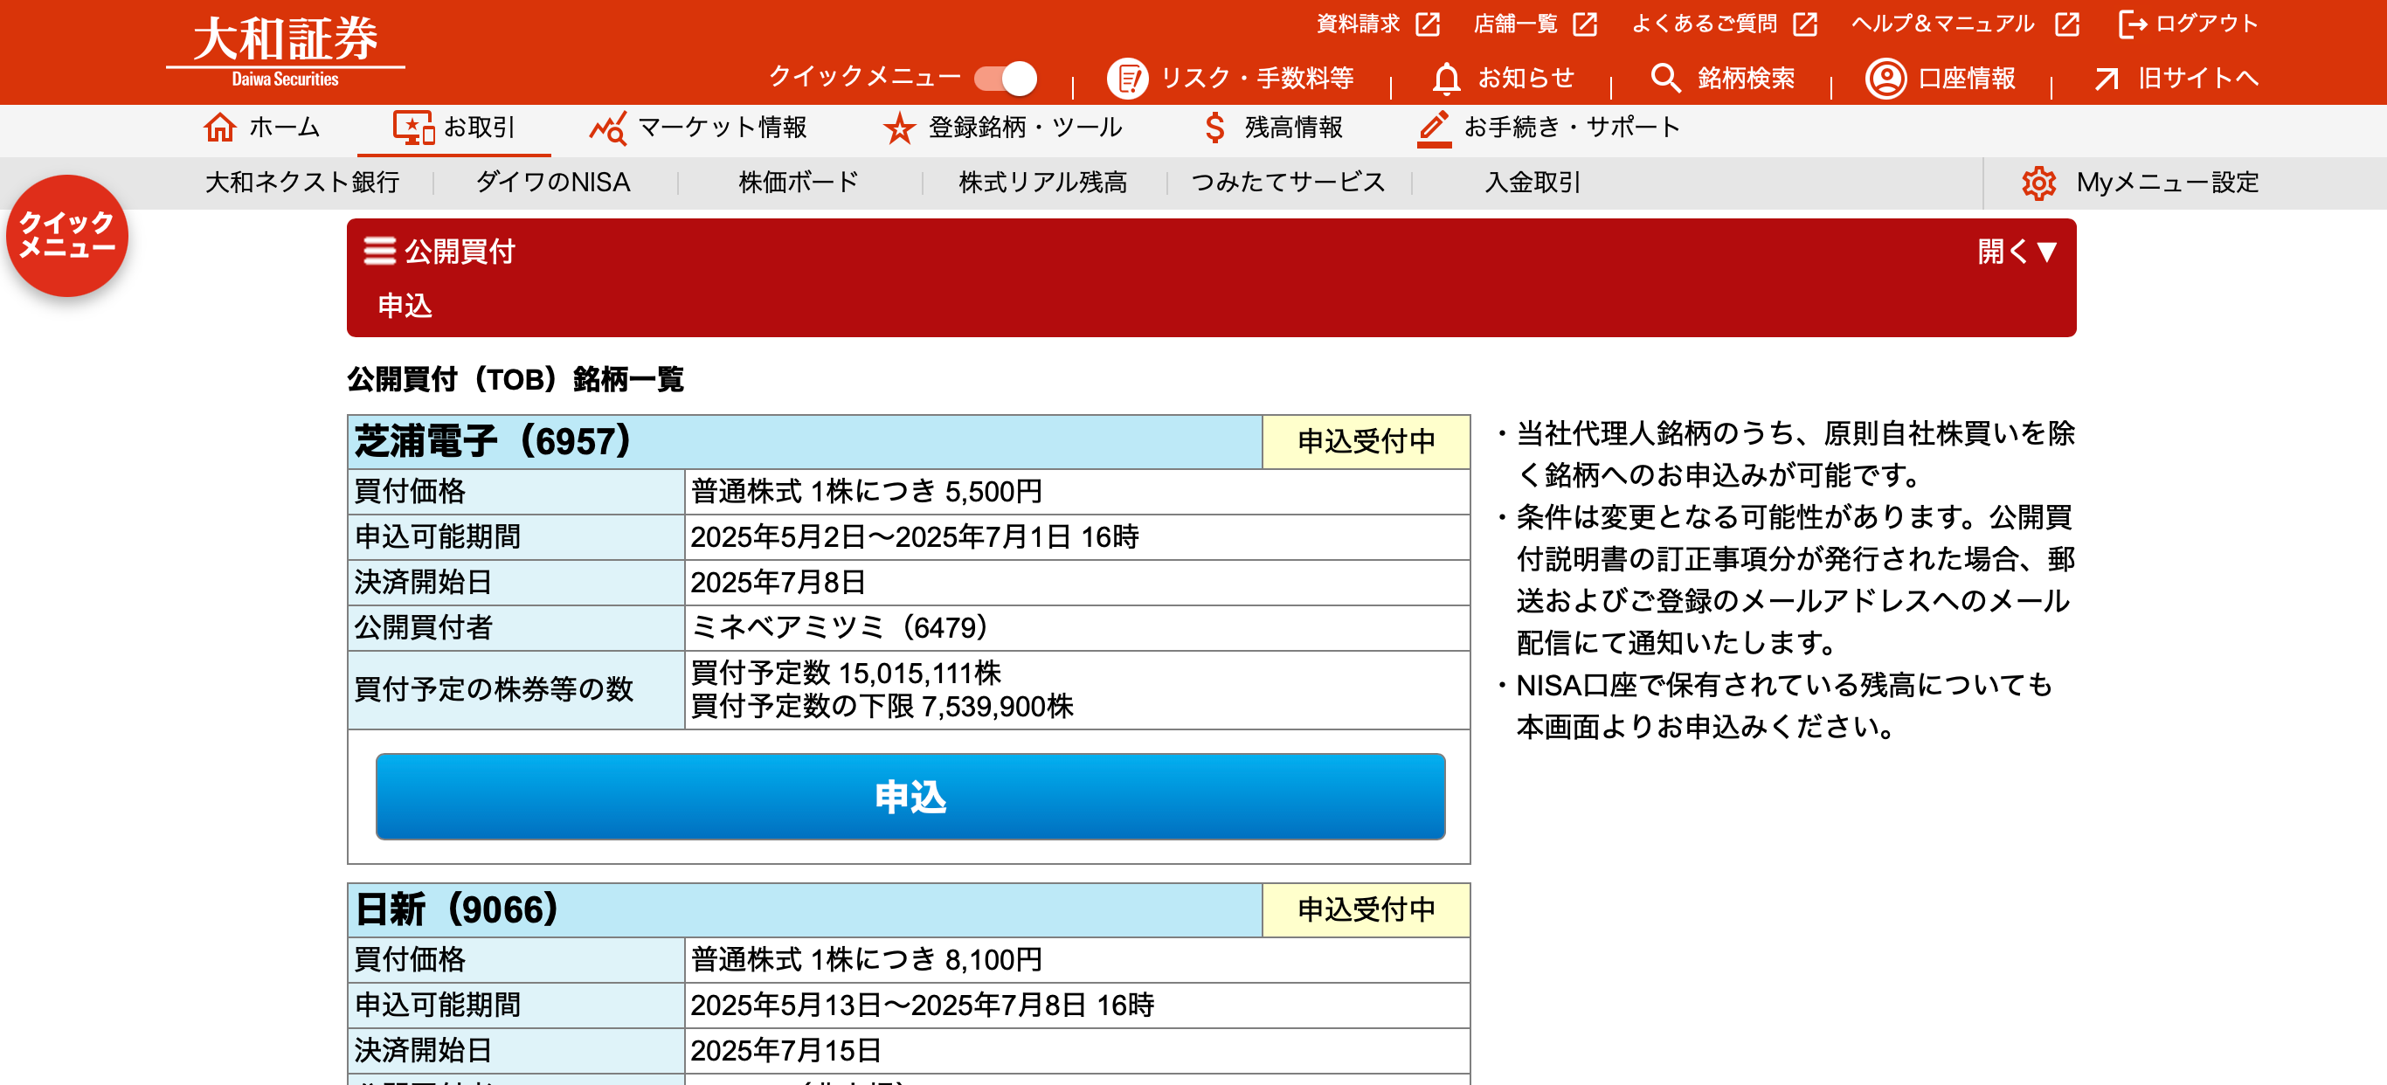
Task: Click external-link icon beside 資料請求
Action: pyautogui.click(x=1428, y=24)
